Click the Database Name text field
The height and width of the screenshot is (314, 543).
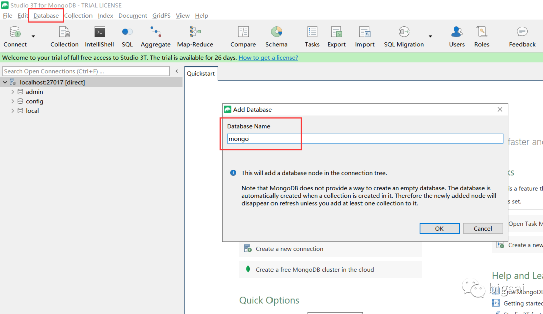tap(365, 139)
